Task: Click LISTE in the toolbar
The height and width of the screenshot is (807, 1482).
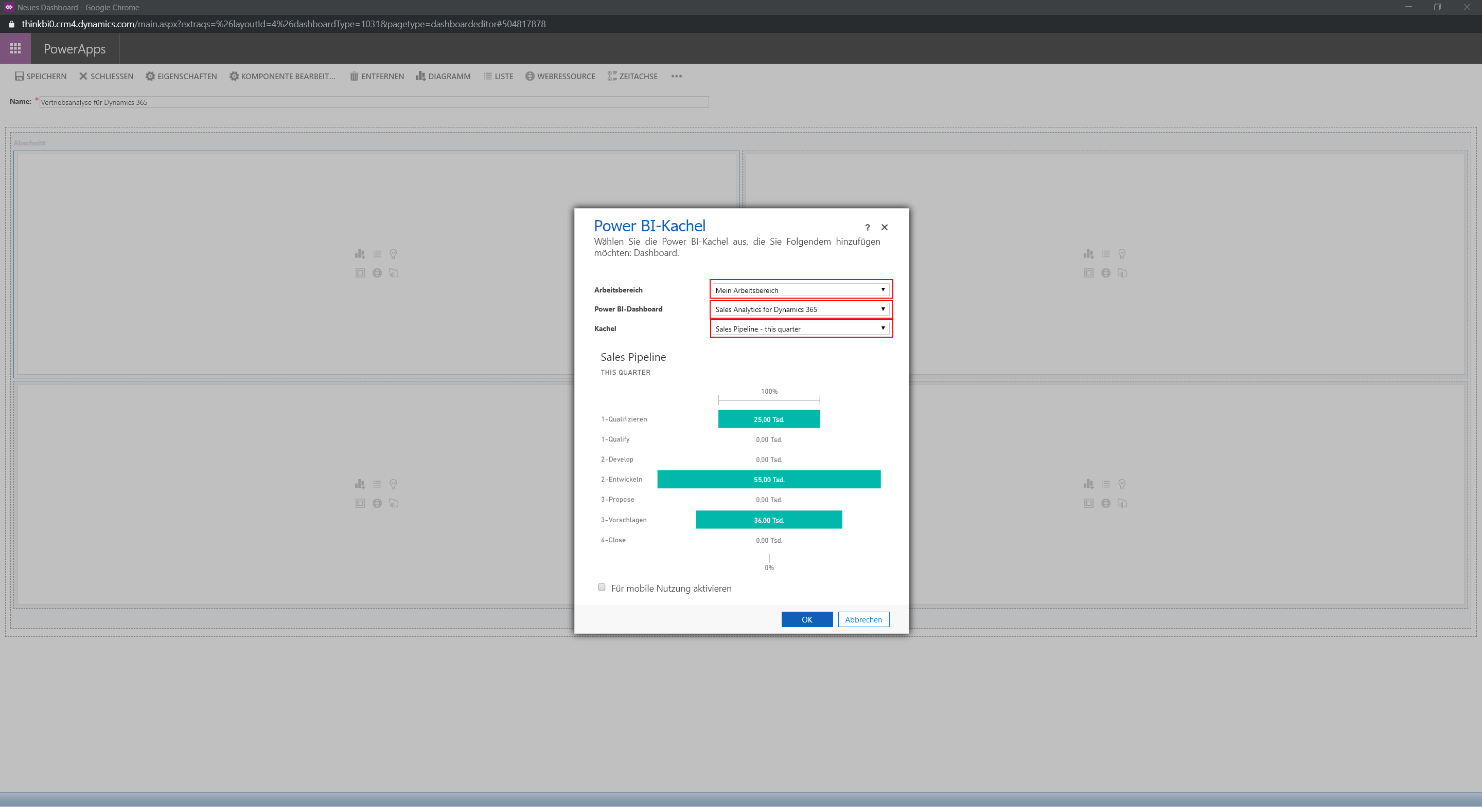Action: click(498, 77)
